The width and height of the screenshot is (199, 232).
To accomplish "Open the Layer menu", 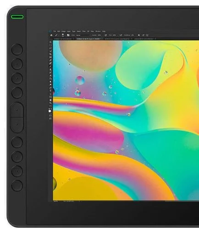I will pyautogui.click(x=69, y=31).
